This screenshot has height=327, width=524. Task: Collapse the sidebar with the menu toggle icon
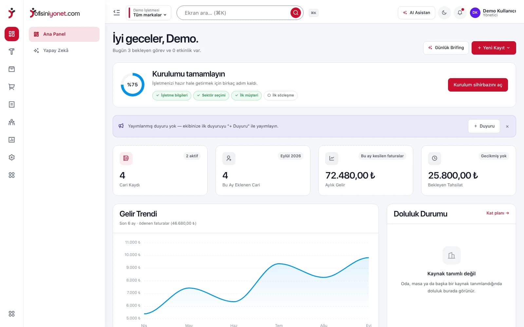[x=117, y=13]
